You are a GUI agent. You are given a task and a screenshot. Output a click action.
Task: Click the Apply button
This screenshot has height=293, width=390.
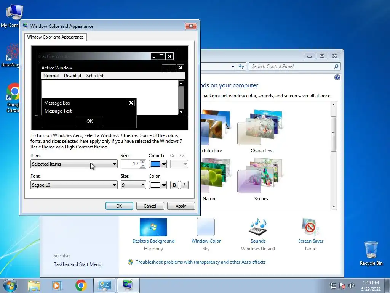point(181,206)
